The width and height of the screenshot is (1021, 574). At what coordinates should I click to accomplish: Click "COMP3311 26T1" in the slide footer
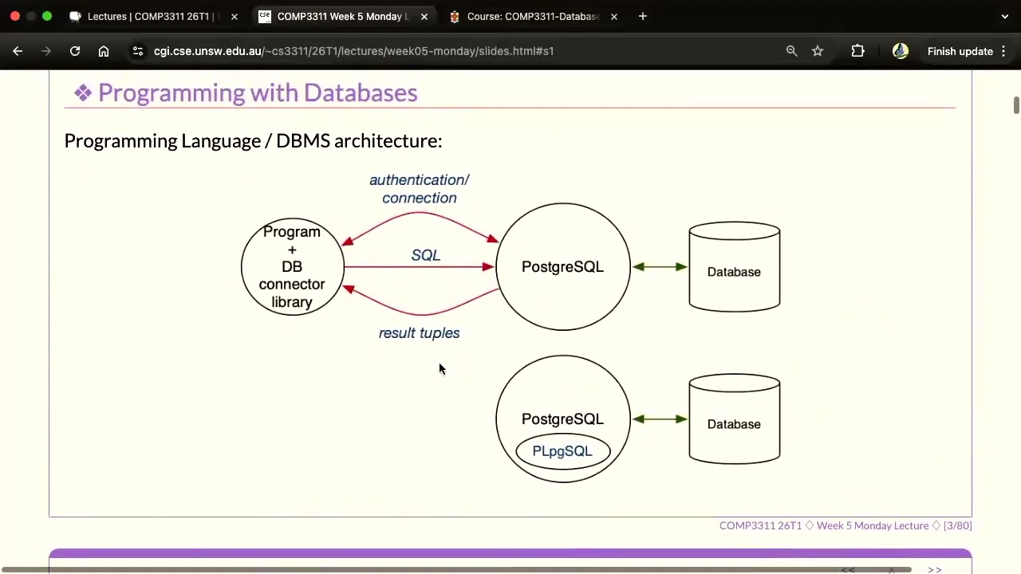pyautogui.click(x=760, y=525)
